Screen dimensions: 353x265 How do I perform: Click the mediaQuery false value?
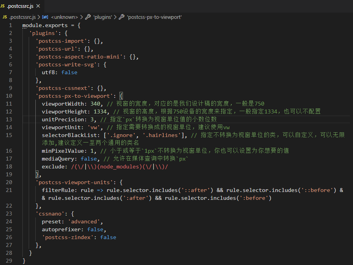[89, 159]
